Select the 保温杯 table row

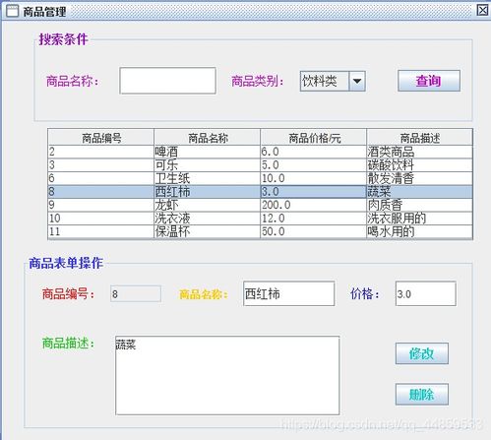click(x=261, y=231)
